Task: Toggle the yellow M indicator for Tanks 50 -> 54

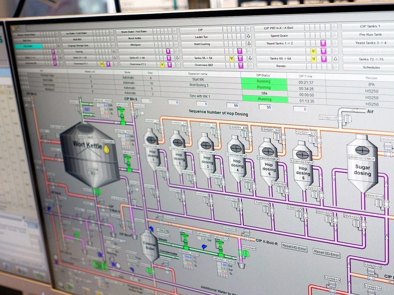Action: [232, 58]
